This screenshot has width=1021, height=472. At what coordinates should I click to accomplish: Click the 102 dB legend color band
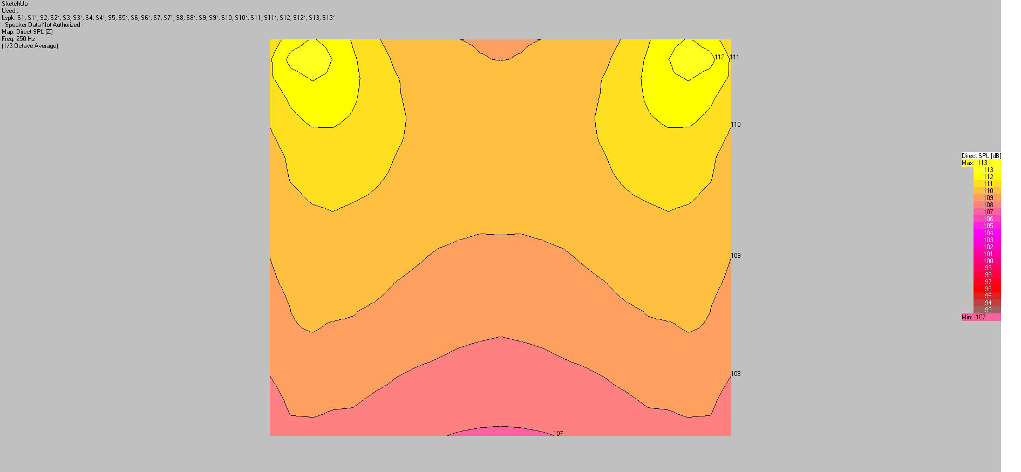click(987, 247)
